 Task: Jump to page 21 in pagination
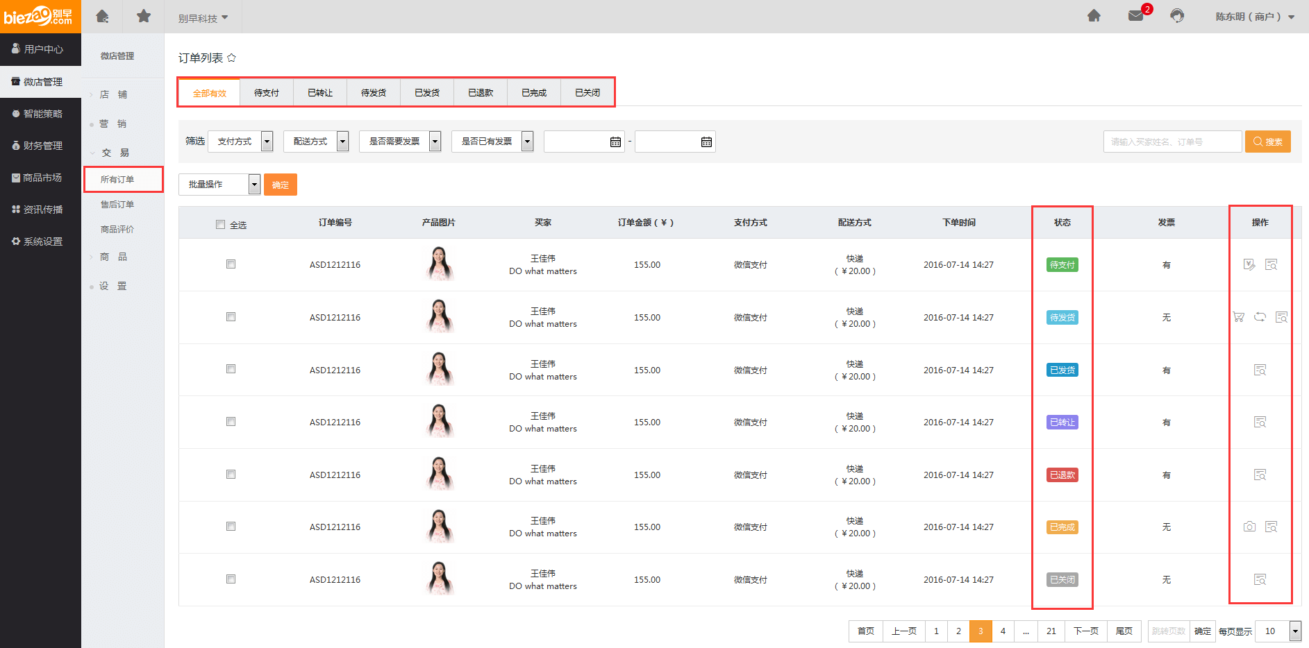(1051, 631)
